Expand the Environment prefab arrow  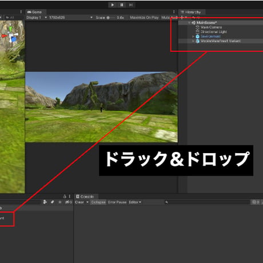click(x=193, y=37)
